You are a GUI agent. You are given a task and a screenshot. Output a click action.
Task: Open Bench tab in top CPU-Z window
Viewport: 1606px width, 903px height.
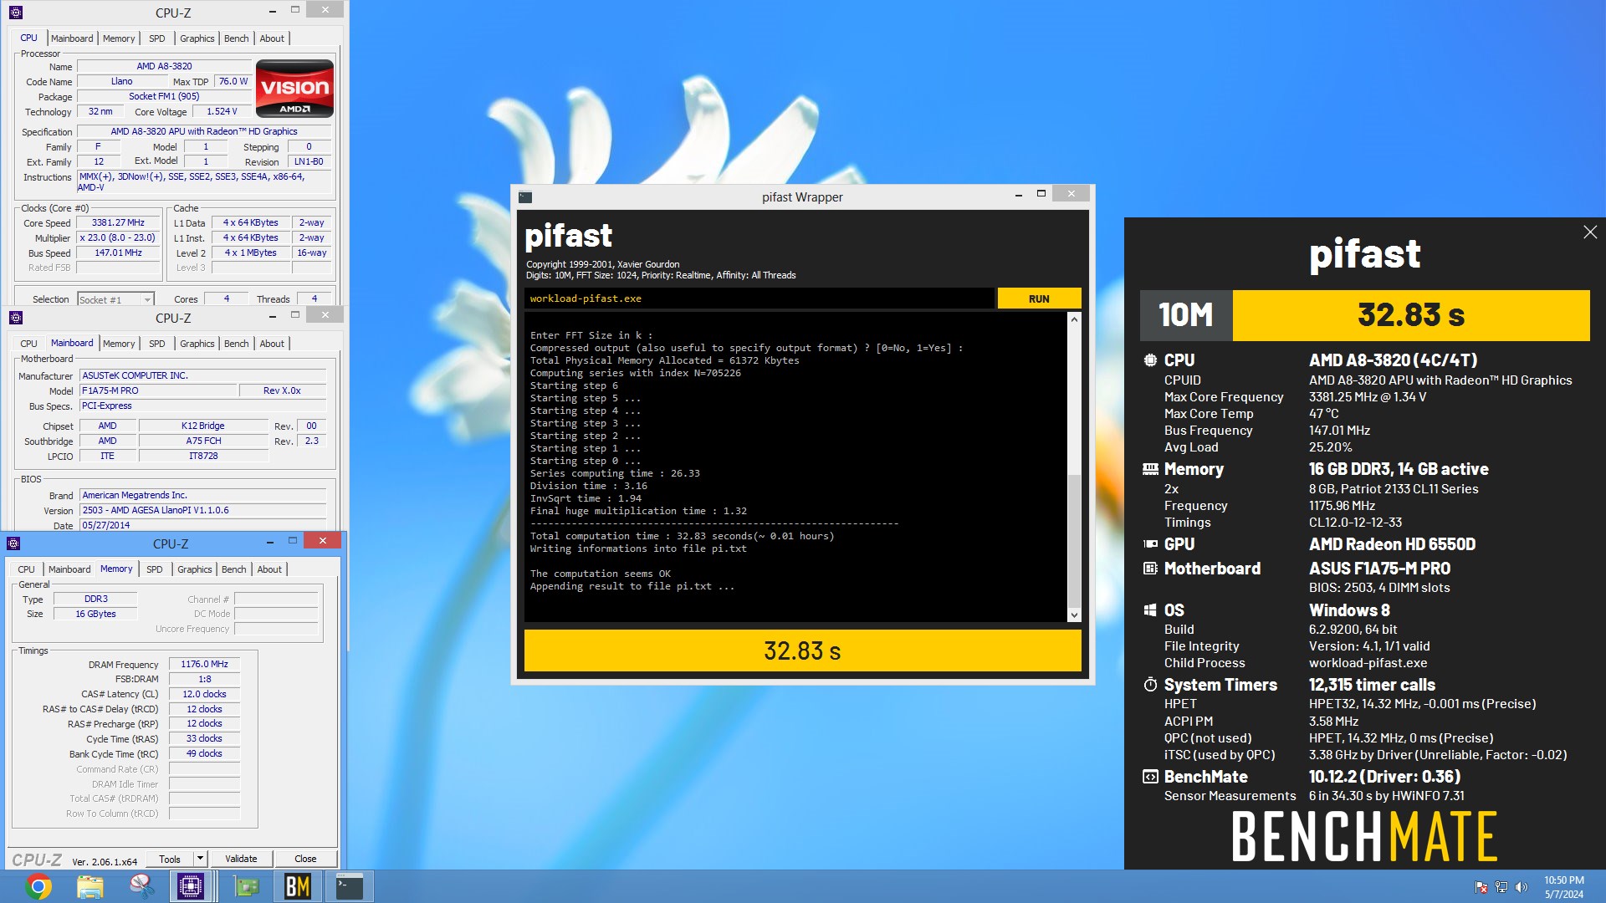click(x=237, y=38)
